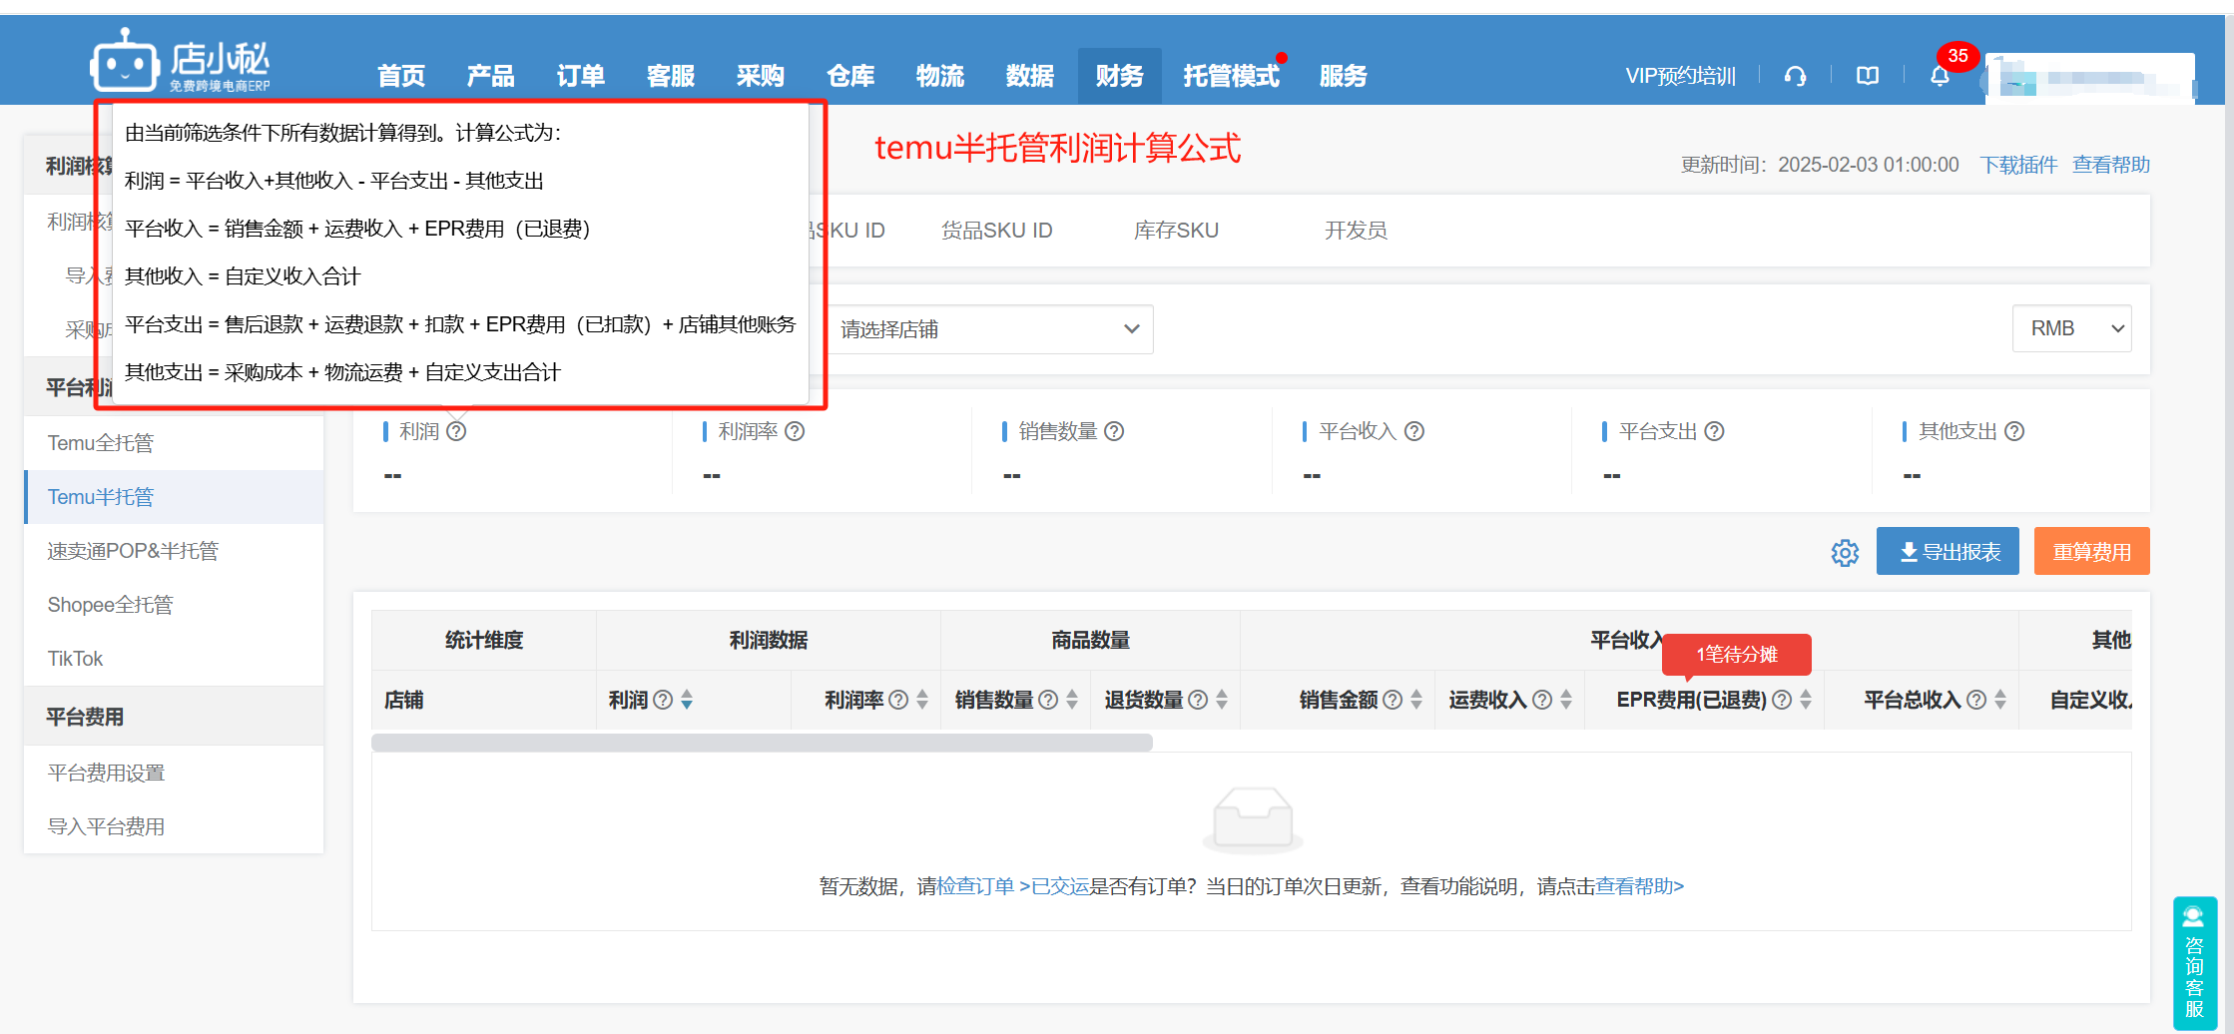Click the 下载插件 link

tap(2018, 165)
